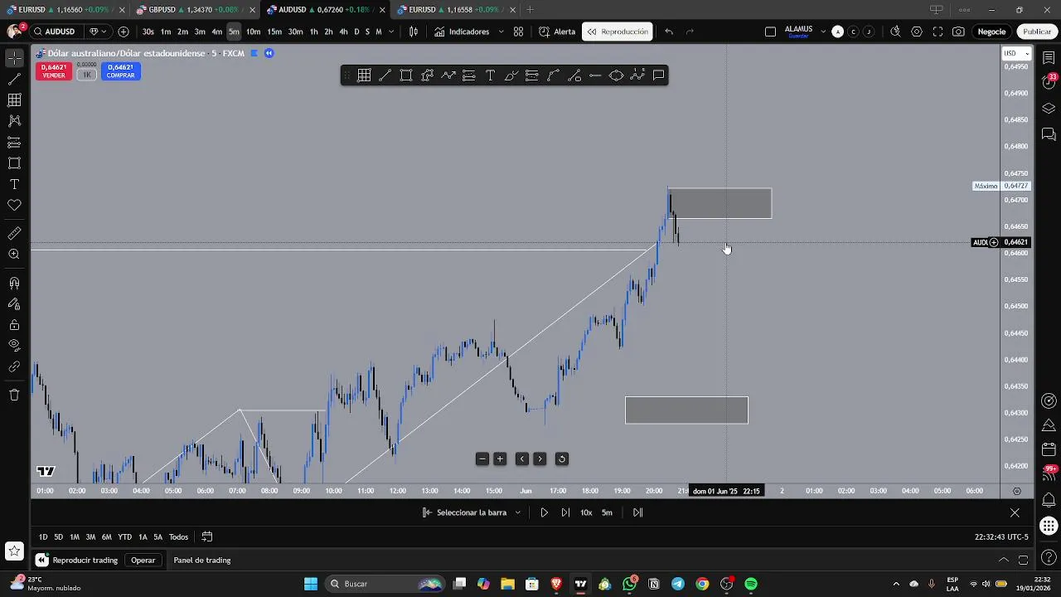Select the 4h timeframe
Image resolution: width=1061 pixels, height=597 pixels.
pos(343,32)
